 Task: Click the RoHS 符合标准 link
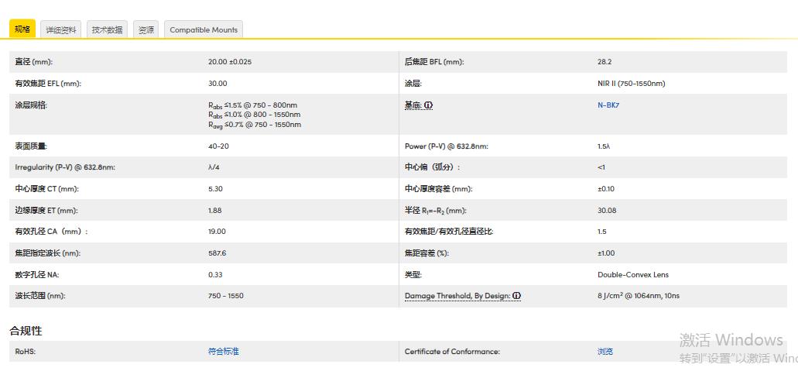(224, 352)
